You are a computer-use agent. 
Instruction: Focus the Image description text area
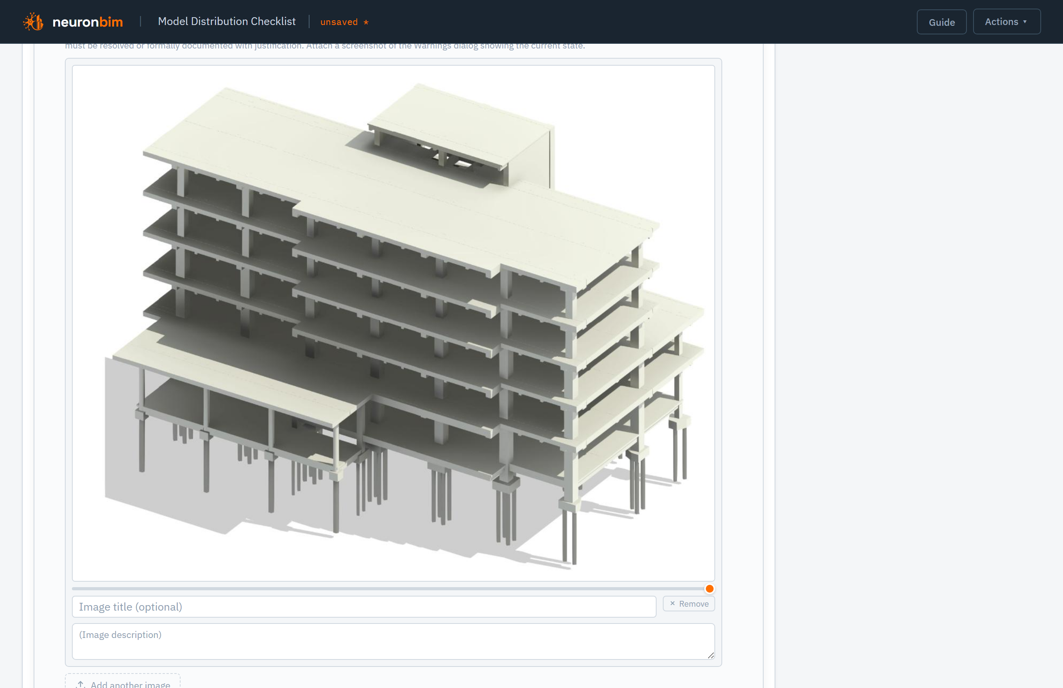tap(393, 641)
